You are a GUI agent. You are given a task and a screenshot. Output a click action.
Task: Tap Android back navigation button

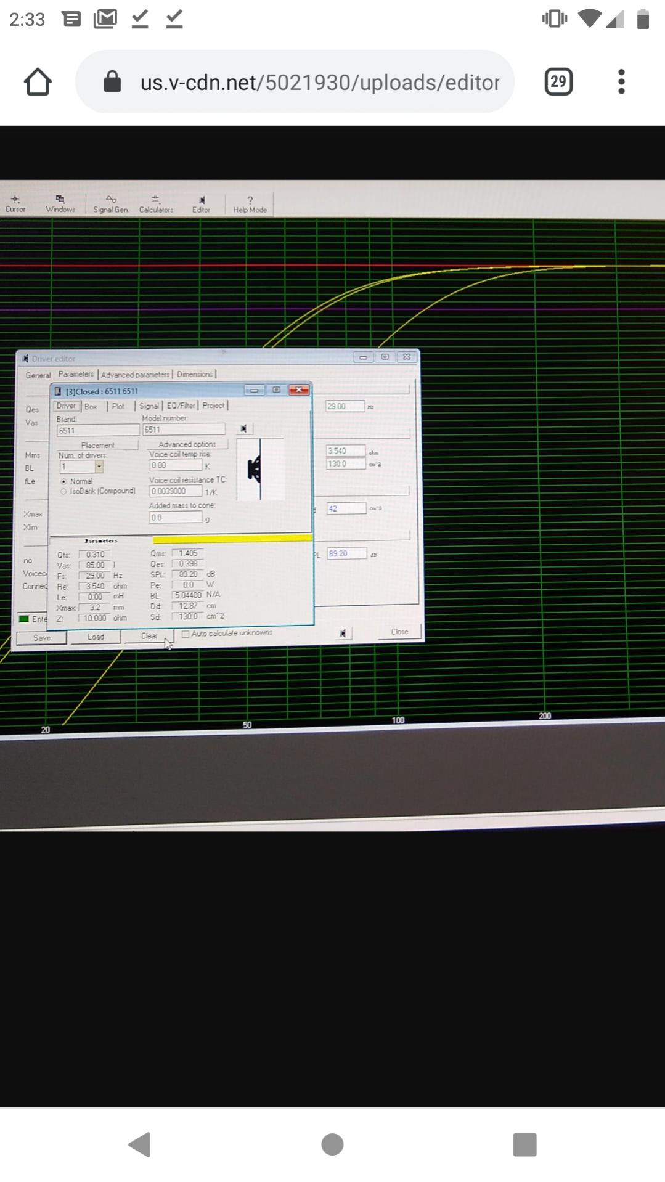click(x=140, y=1144)
